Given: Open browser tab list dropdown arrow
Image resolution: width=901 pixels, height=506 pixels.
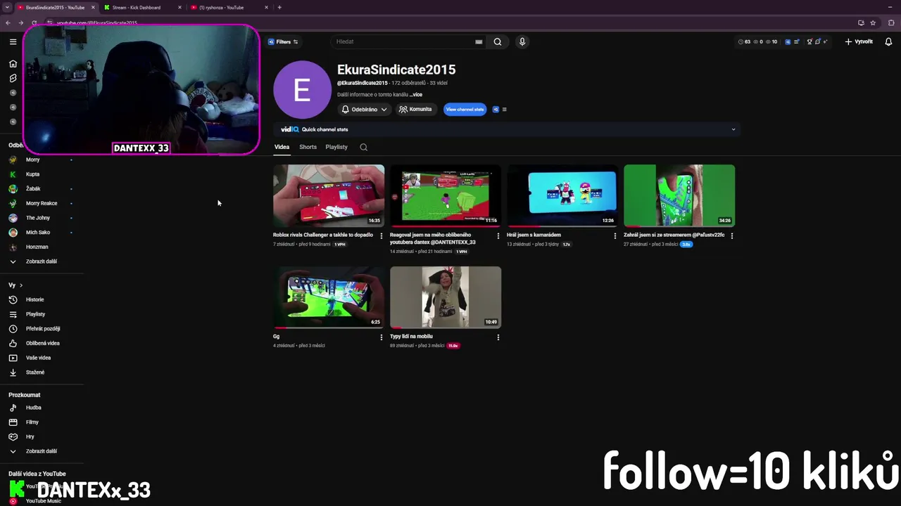Looking at the screenshot, I should point(7,7).
